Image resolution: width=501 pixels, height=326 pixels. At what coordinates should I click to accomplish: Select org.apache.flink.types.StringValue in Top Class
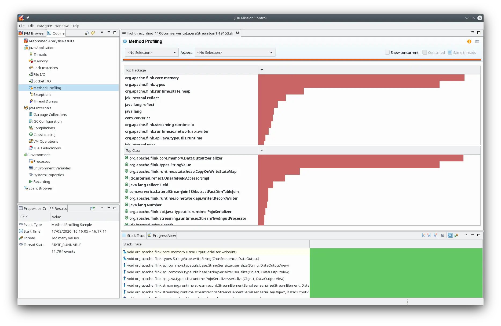[160, 165]
